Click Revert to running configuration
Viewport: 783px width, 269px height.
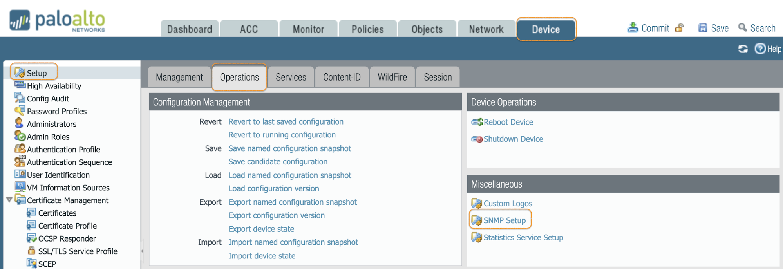(282, 135)
